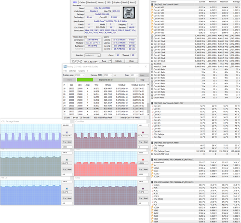Click the thermometer icon beside PCH sensor

(x=152, y=205)
